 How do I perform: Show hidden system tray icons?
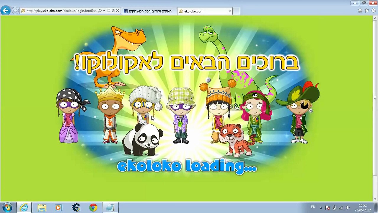[321, 208]
